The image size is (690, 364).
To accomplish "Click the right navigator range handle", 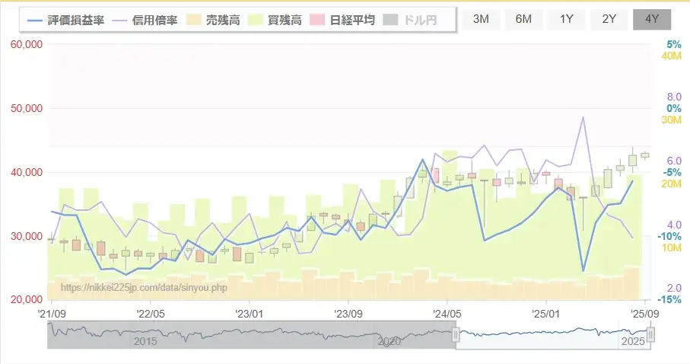I will (650, 335).
